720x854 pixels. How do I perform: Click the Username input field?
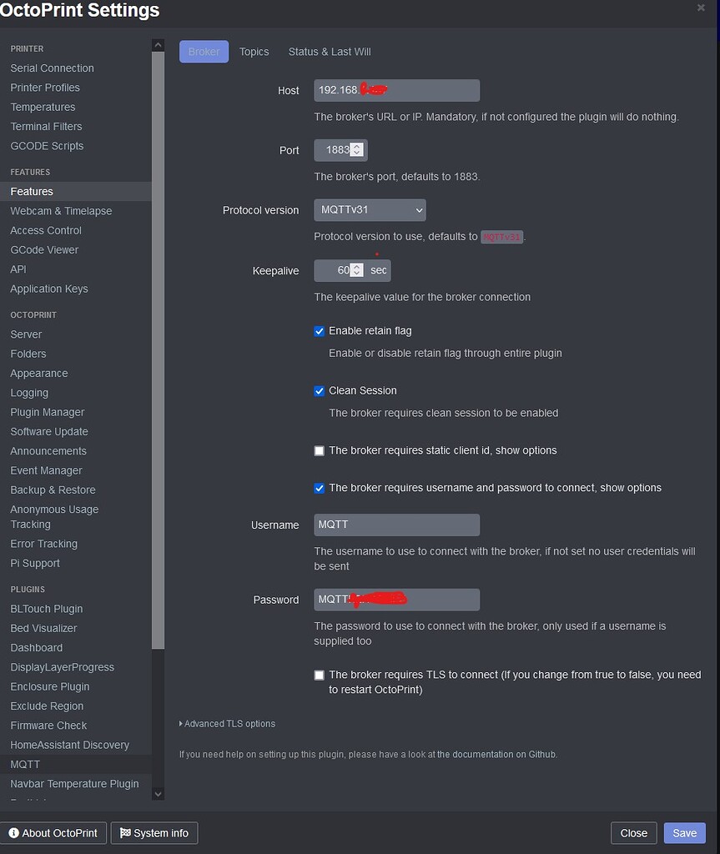click(397, 525)
